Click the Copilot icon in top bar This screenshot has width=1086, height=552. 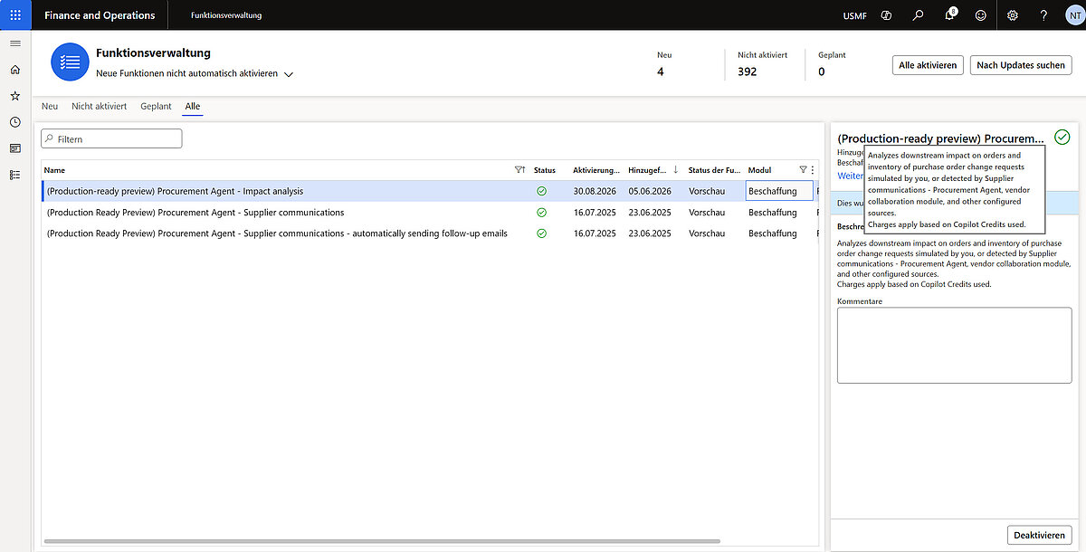point(887,15)
